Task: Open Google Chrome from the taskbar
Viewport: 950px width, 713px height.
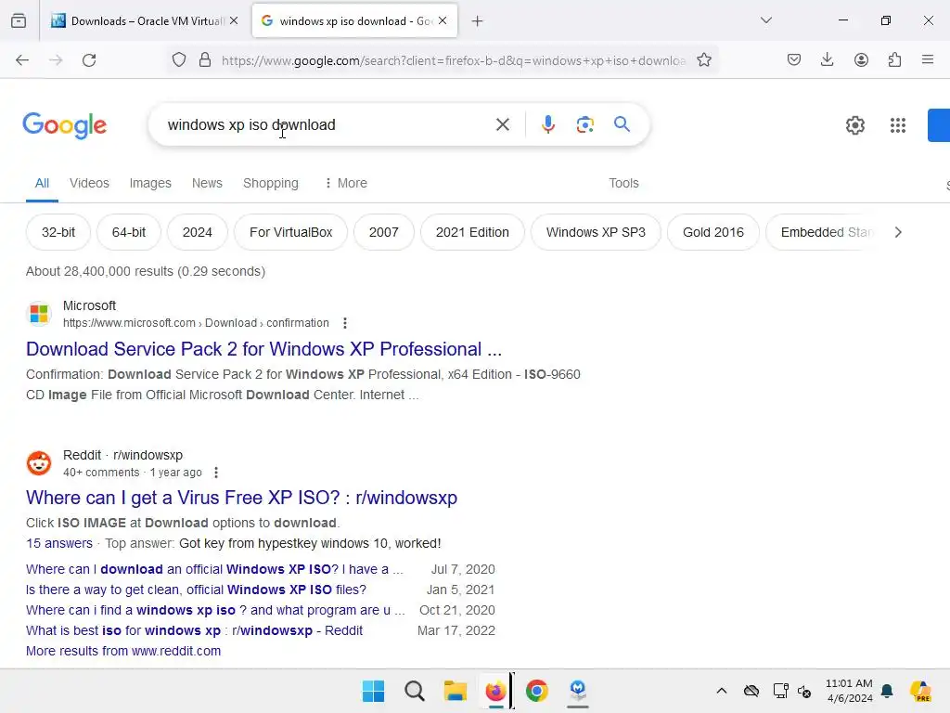Action: 537,691
